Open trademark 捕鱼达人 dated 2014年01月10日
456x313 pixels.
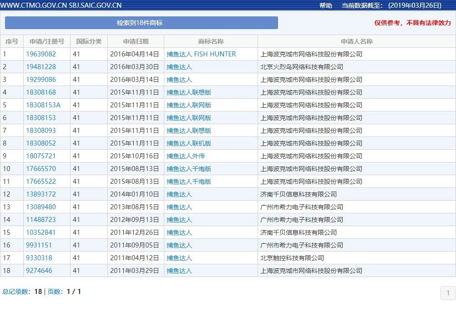[179, 194]
